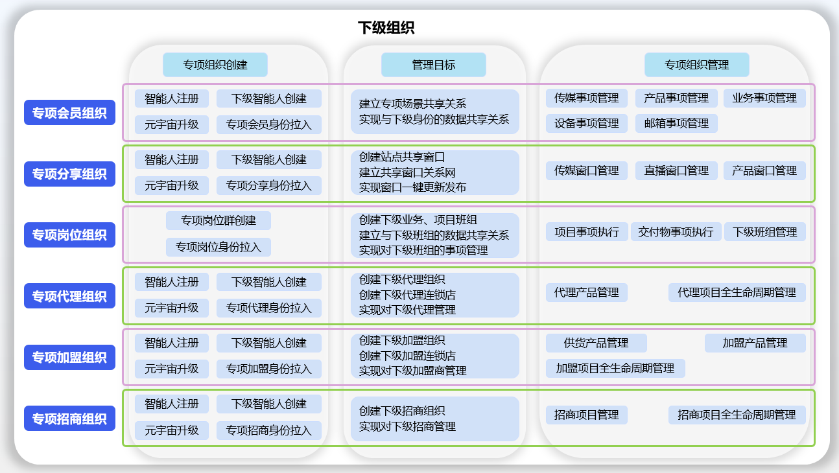Click the text 创建下级业务、项目班组
This screenshot has height=473, width=839.
pyautogui.click(x=418, y=220)
